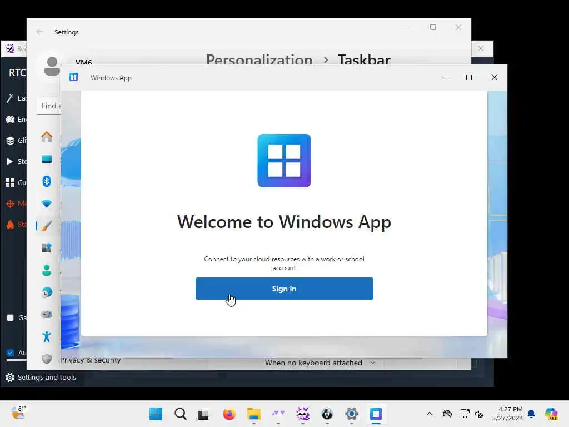Viewport: 569px width, 427px height.
Task: Open taskbar Search
Action: (x=181, y=414)
